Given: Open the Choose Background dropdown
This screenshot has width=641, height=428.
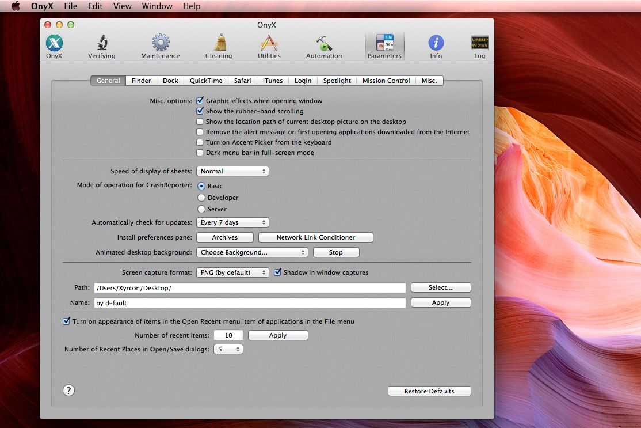Looking at the screenshot, I should pyautogui.click(x=252, y=252).
